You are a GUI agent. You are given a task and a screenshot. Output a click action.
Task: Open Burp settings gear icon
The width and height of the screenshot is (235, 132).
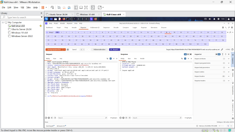tap(232, 28)
